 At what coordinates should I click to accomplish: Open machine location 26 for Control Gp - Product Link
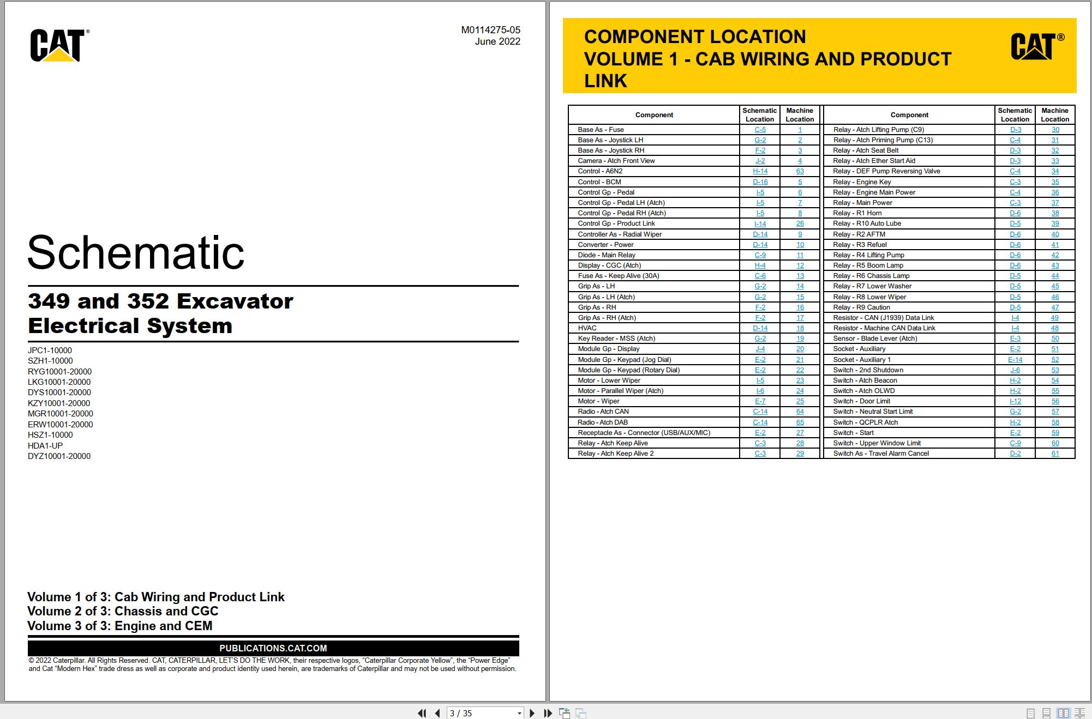click(x=800, y=223)
